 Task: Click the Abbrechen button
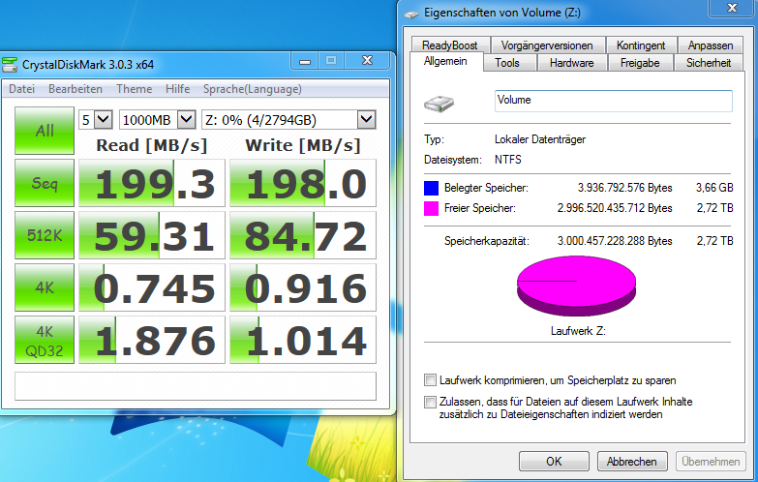[632, 462]
